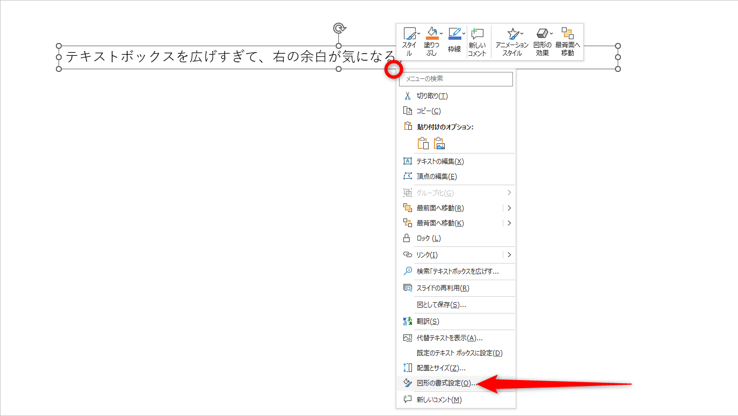
Task: Choose テキストの編集 from the context menu
Action: 436,161
